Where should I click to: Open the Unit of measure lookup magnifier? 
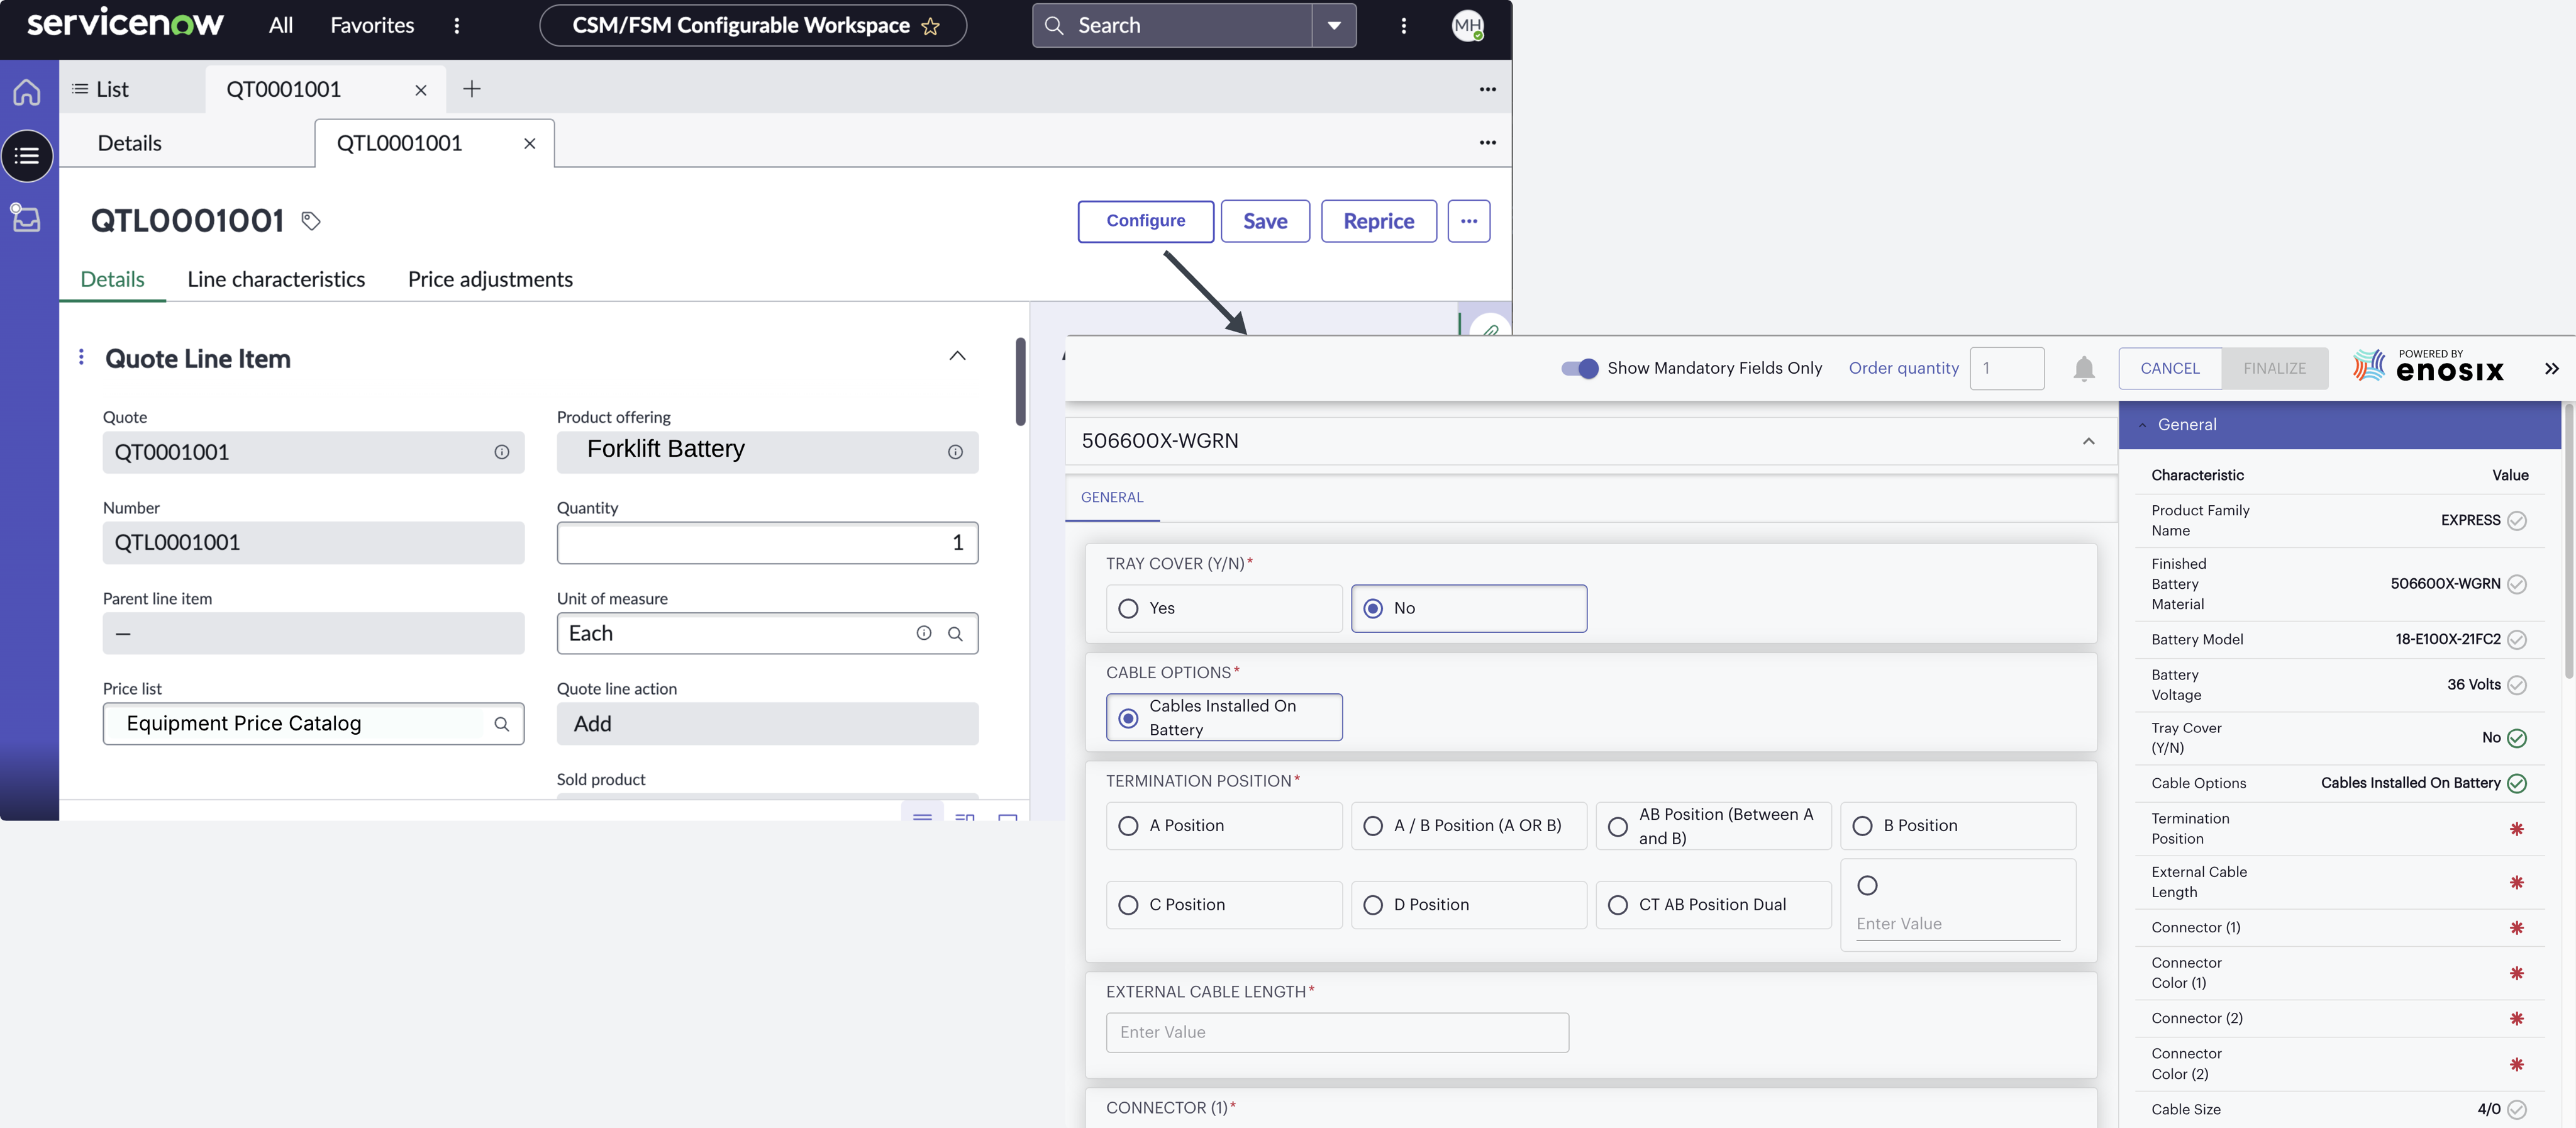(956, 633)
